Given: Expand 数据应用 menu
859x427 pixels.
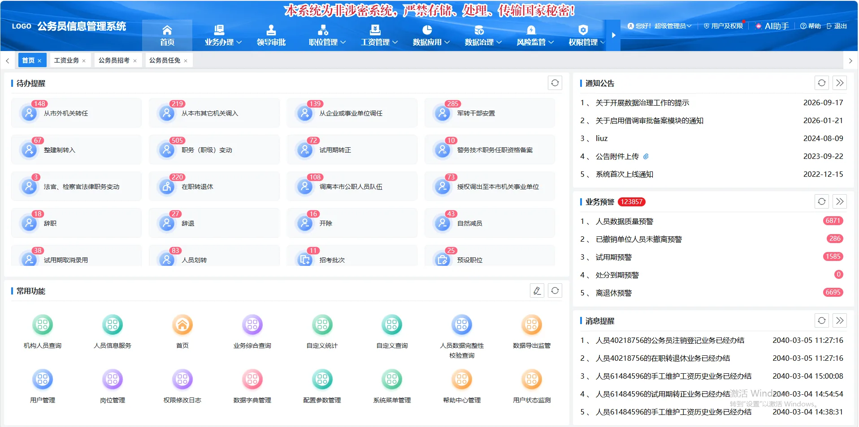Looking at the screenshot, I should point(431,35).
